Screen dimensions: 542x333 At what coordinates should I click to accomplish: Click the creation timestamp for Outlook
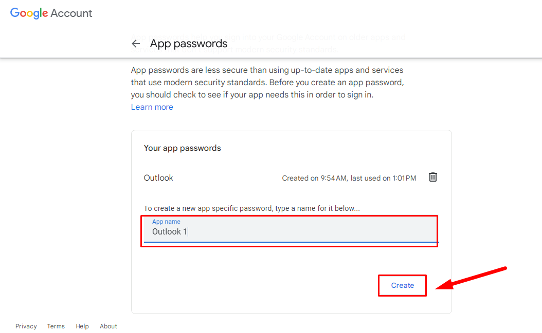pos(349,178)
